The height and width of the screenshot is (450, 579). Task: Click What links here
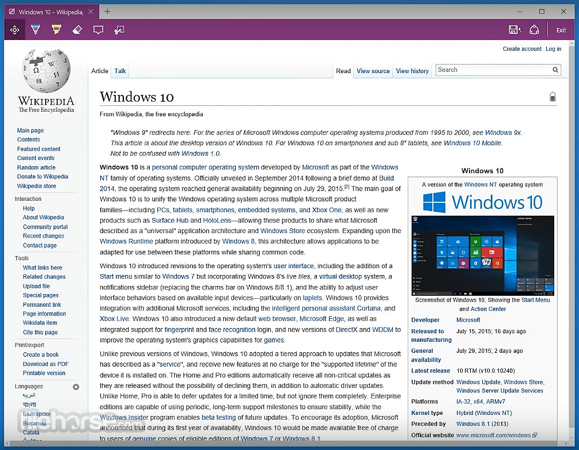click(x=43, y=268)
